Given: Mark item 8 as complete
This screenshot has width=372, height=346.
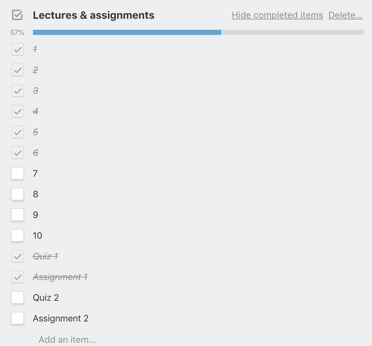Looking at the screenshot, I should pos(17,194).
